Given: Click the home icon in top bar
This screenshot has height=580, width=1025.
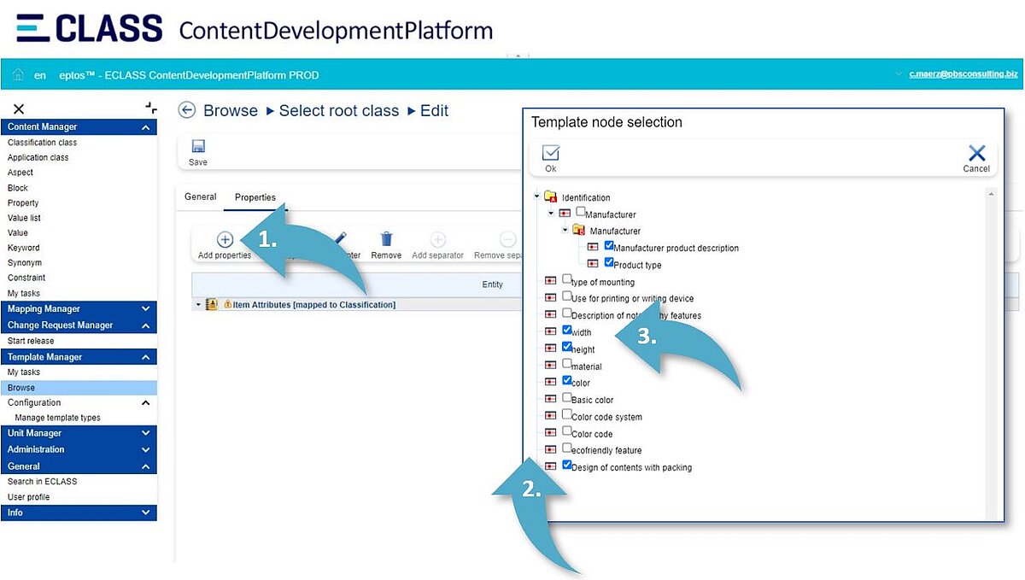Looking at the screenshot, I should coord(18,75).
